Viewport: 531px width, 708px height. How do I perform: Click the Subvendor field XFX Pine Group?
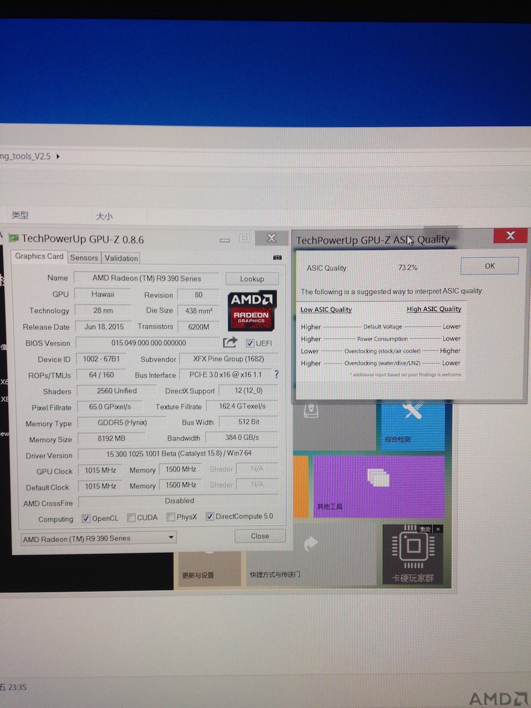coord(229,359)
